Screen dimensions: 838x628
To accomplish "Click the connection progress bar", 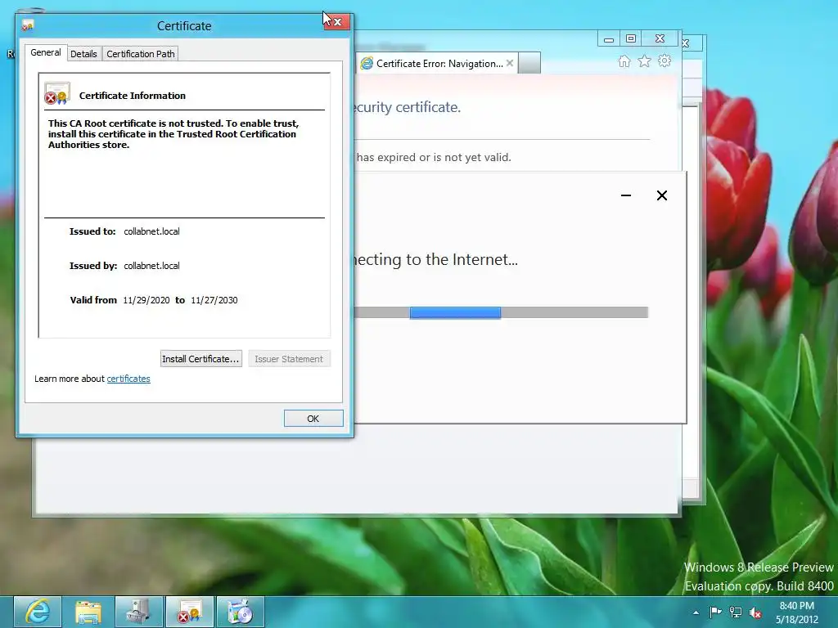I will (501, 312).
